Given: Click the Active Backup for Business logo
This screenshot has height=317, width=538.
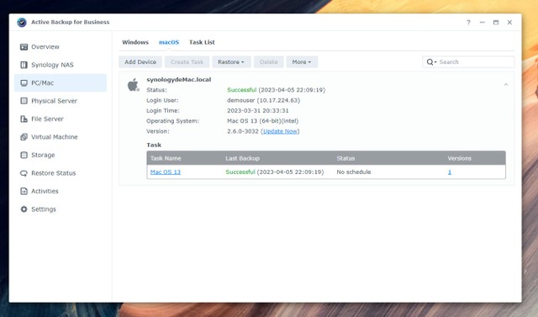Looking at the screenshot, I should 22,23.
